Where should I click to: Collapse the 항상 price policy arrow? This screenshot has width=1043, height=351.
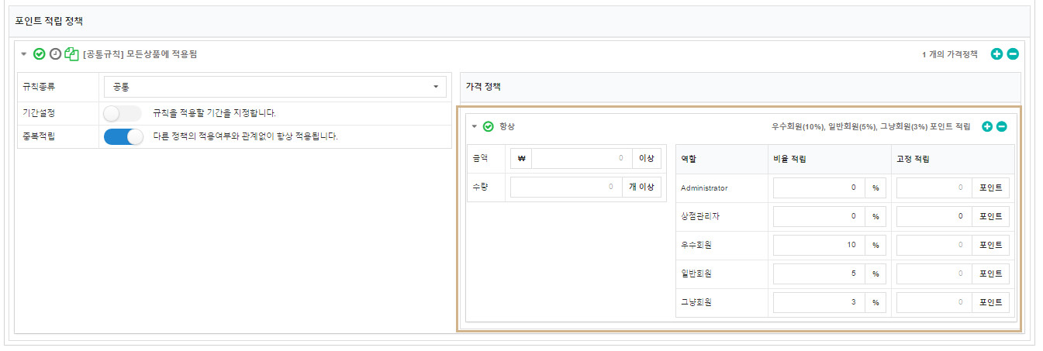coord(474,126)
